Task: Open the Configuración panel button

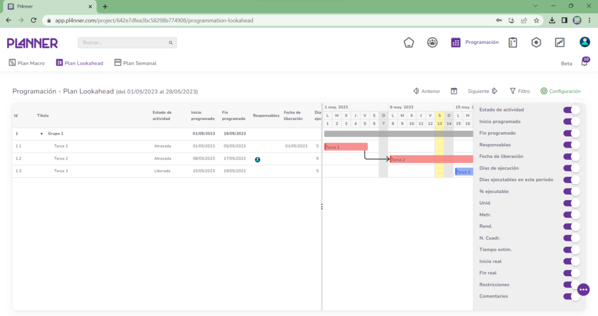Action: [x=560, y=91]
